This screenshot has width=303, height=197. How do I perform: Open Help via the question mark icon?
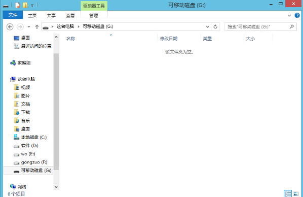point(297,15)
